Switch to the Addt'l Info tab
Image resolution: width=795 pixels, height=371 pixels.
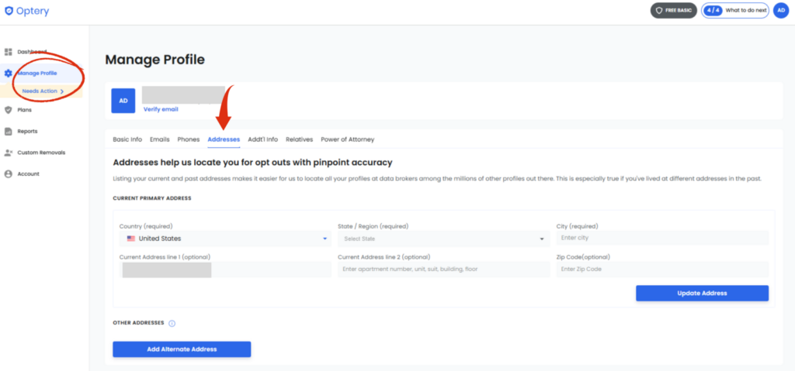point(262,139)
